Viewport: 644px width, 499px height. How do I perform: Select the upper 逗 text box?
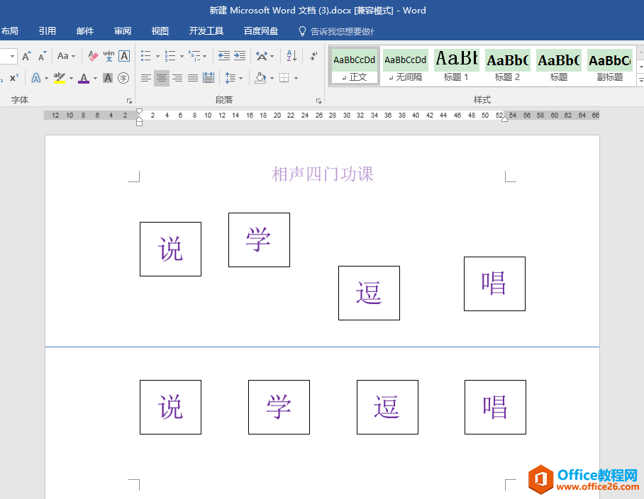coord(370,293)
